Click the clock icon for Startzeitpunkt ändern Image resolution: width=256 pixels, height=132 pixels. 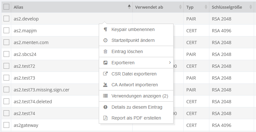[105, 41]
